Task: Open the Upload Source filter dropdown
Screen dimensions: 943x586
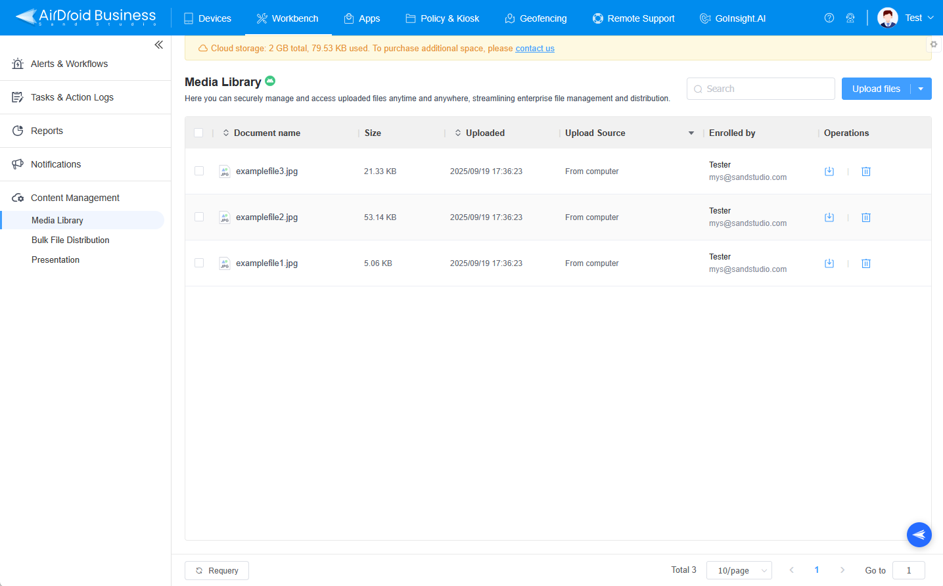Action: pos(691,133)
